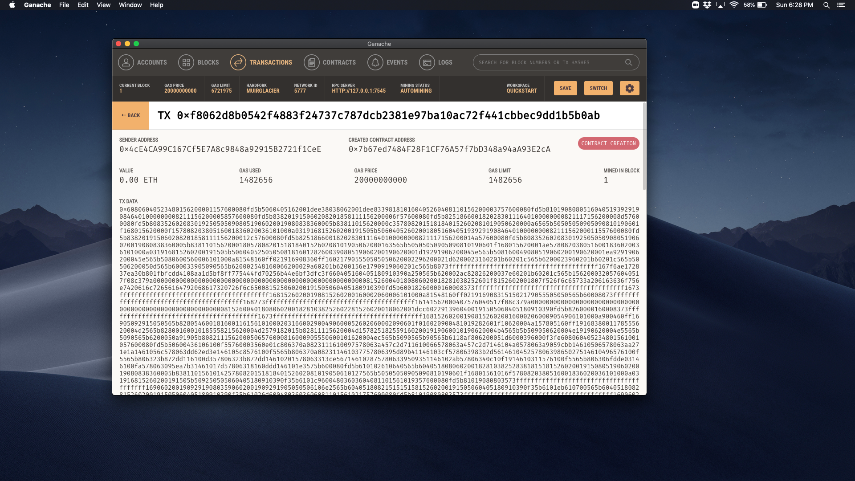Open the Accounts tab icon
855x481 pixels.
[x=126, y=62]
